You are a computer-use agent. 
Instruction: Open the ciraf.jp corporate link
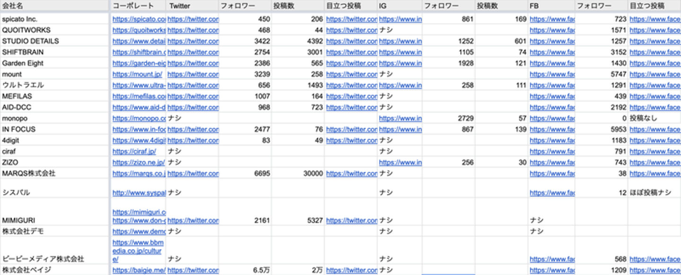(134, 151)
